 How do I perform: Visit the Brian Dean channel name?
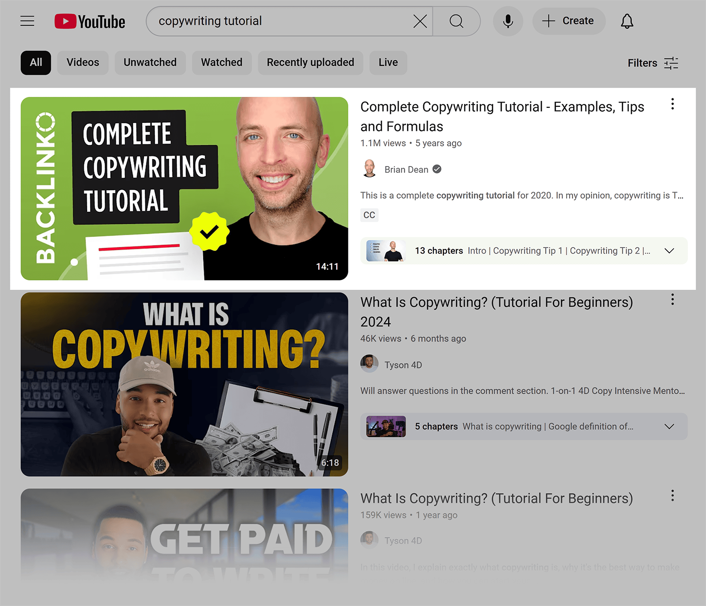(x=406, y=169)
